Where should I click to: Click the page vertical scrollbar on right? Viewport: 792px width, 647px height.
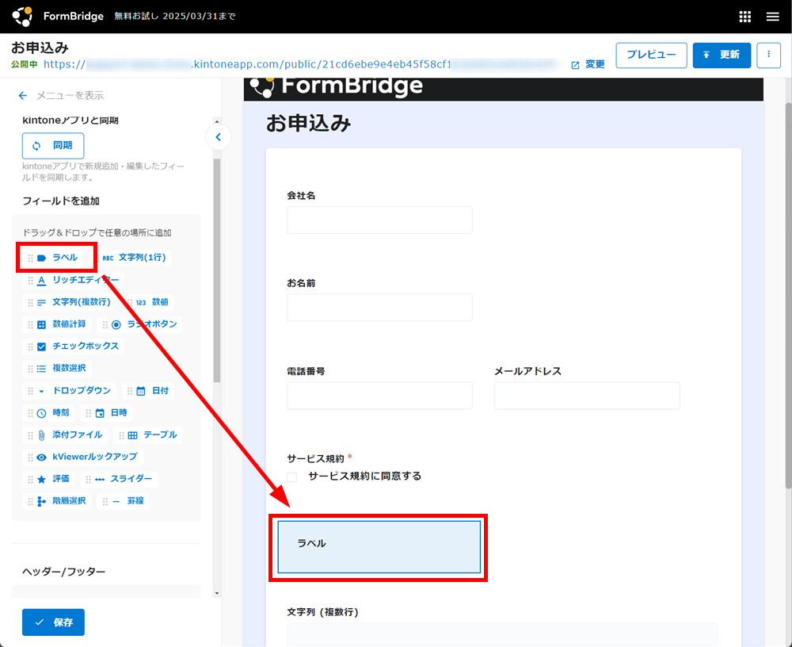789,296
